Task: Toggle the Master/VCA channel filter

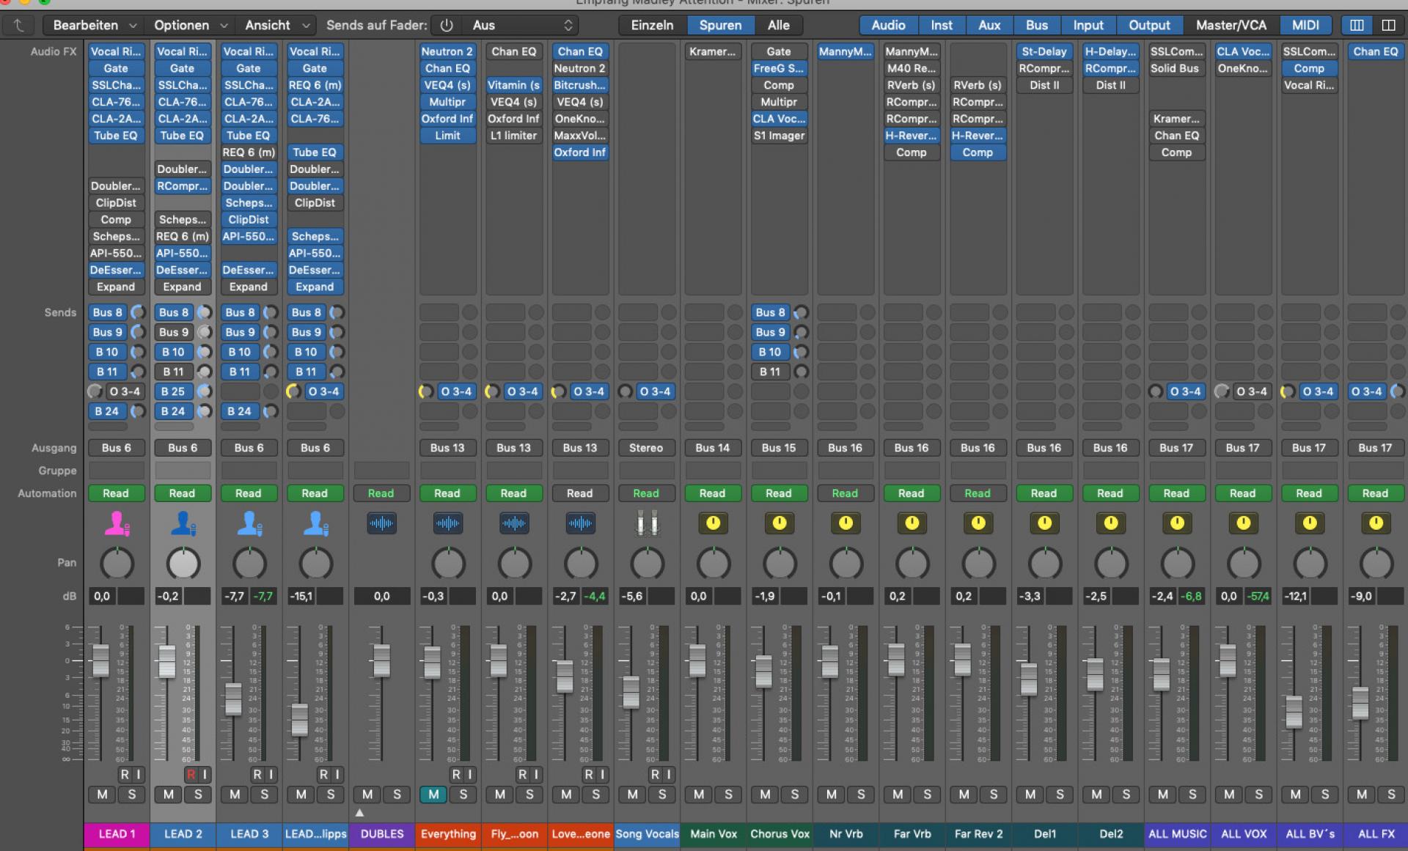Action: coord(1231,25)
